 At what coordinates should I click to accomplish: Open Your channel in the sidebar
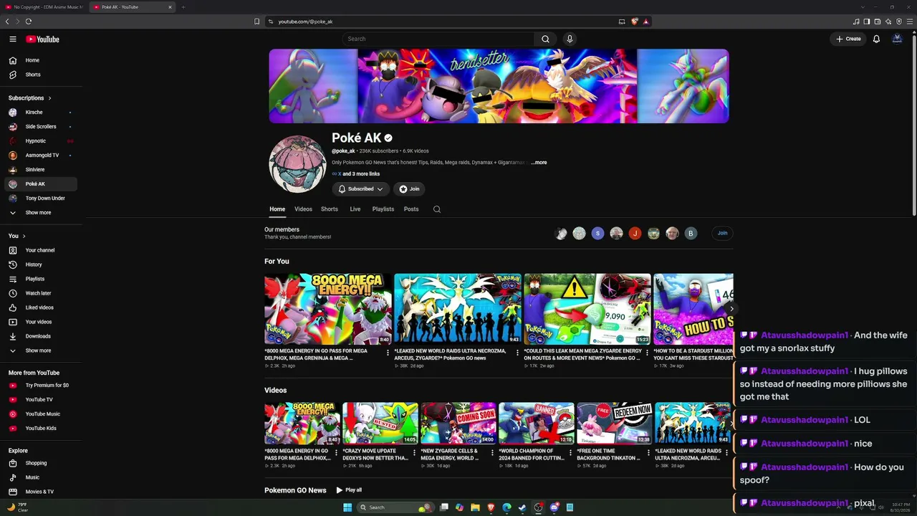click(41, 250)
